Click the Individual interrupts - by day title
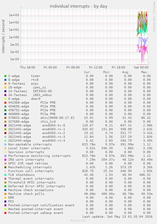157x224 pixels. pyautogui.click(x=78, y=6)
